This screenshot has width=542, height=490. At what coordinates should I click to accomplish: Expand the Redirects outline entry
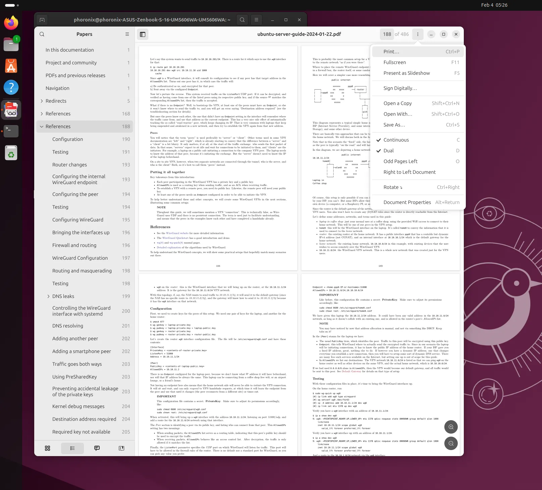42,101
